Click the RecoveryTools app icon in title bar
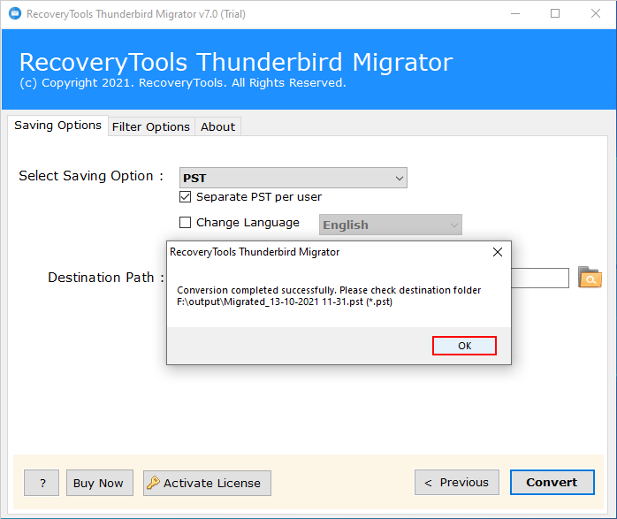The height and width of the screenshot is (519, 617). tap(15, 14)
